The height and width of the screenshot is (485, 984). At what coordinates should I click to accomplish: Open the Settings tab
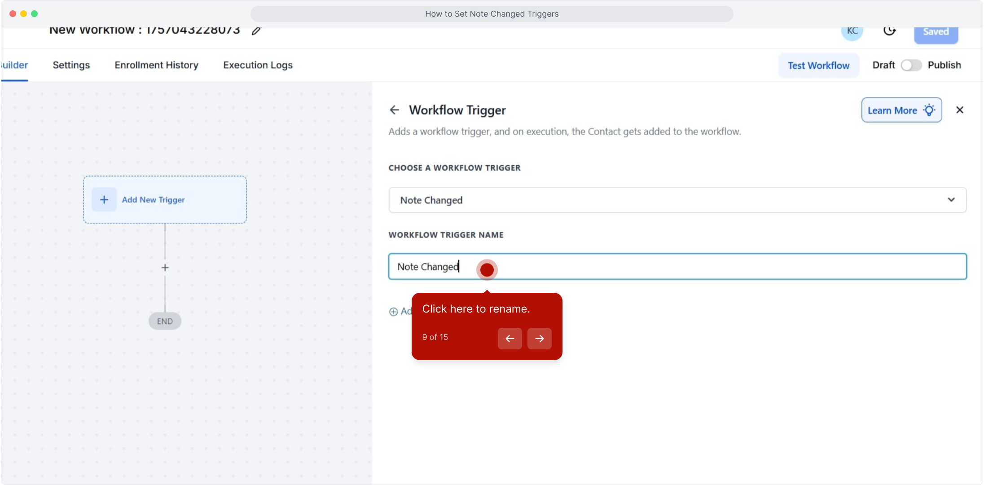(x=71, y=65)
